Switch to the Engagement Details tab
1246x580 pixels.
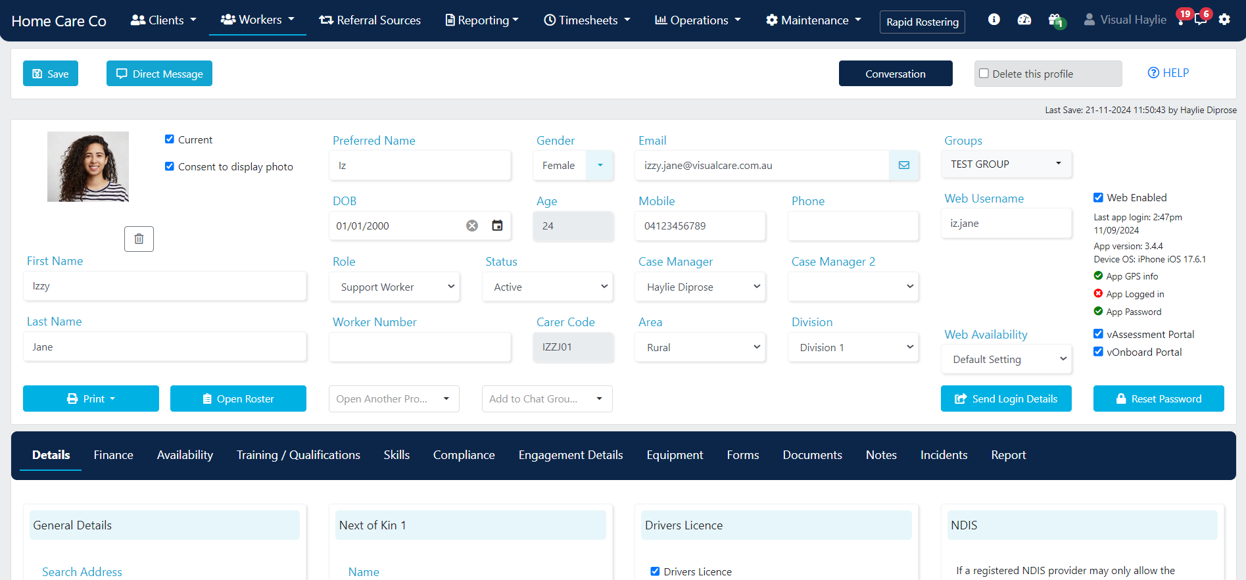coord(571,455)
